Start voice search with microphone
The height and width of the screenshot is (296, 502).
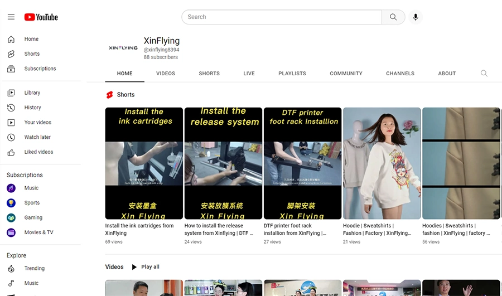tap(416, 17)
